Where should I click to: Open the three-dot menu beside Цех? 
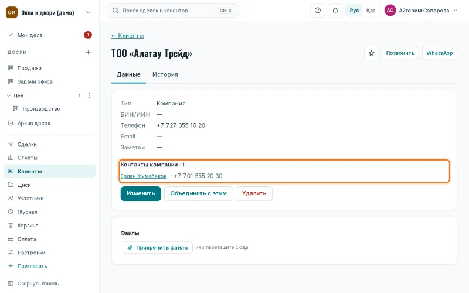(x=89, y=96)
